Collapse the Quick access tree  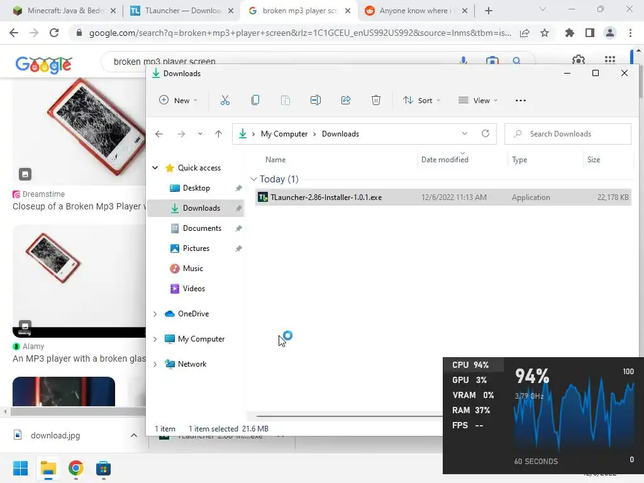(x=155, y=167)
